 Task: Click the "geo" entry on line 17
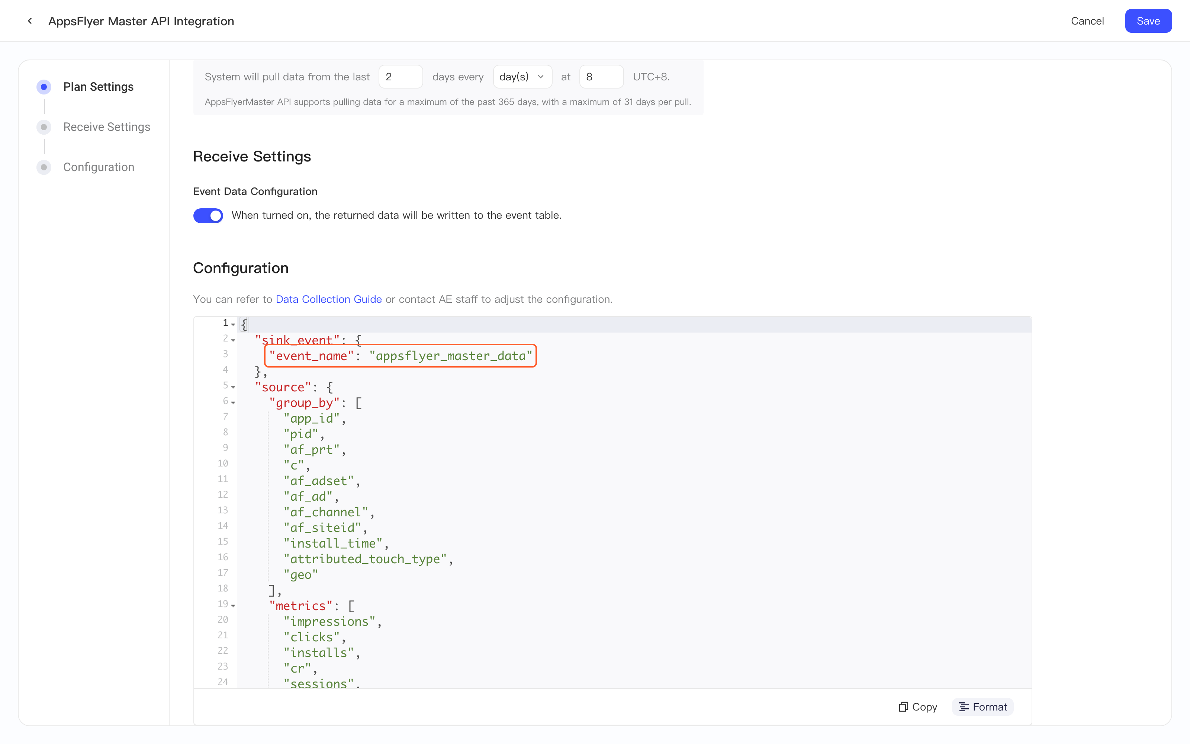click(x=300, y=575)
